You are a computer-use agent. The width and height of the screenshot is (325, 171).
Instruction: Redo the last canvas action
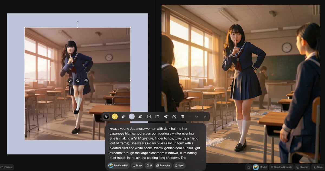coord(205,117)
